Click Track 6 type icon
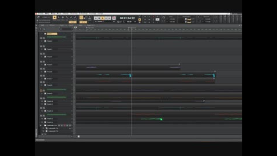This screenshot has width=277, height=156. 45,72
